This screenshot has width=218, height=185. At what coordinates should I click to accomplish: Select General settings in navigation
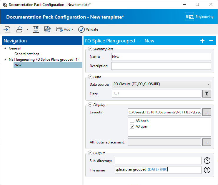27,54
